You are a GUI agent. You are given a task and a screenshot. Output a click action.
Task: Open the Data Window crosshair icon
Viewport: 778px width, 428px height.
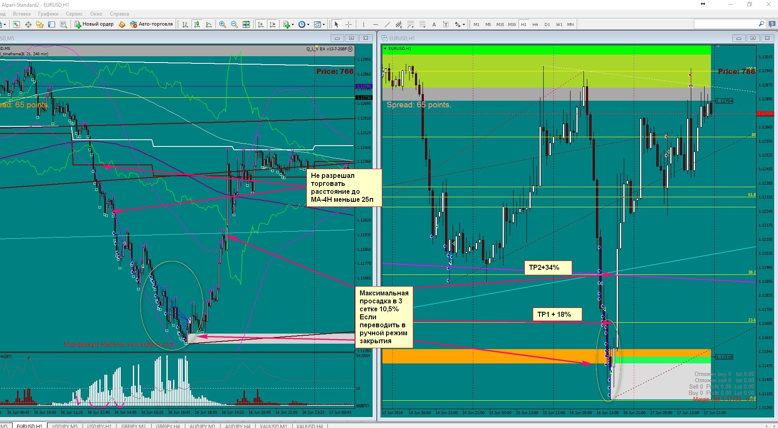coord(28,24)
